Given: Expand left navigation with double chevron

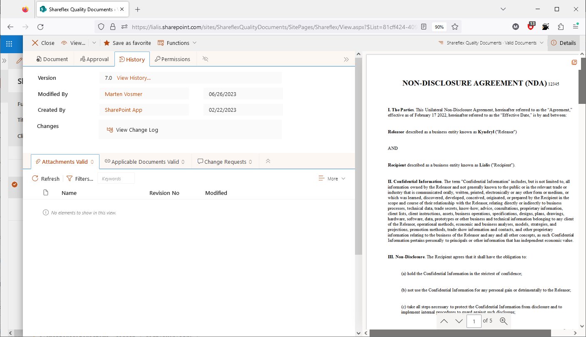Looking at the screenshot, I should 4,61.
